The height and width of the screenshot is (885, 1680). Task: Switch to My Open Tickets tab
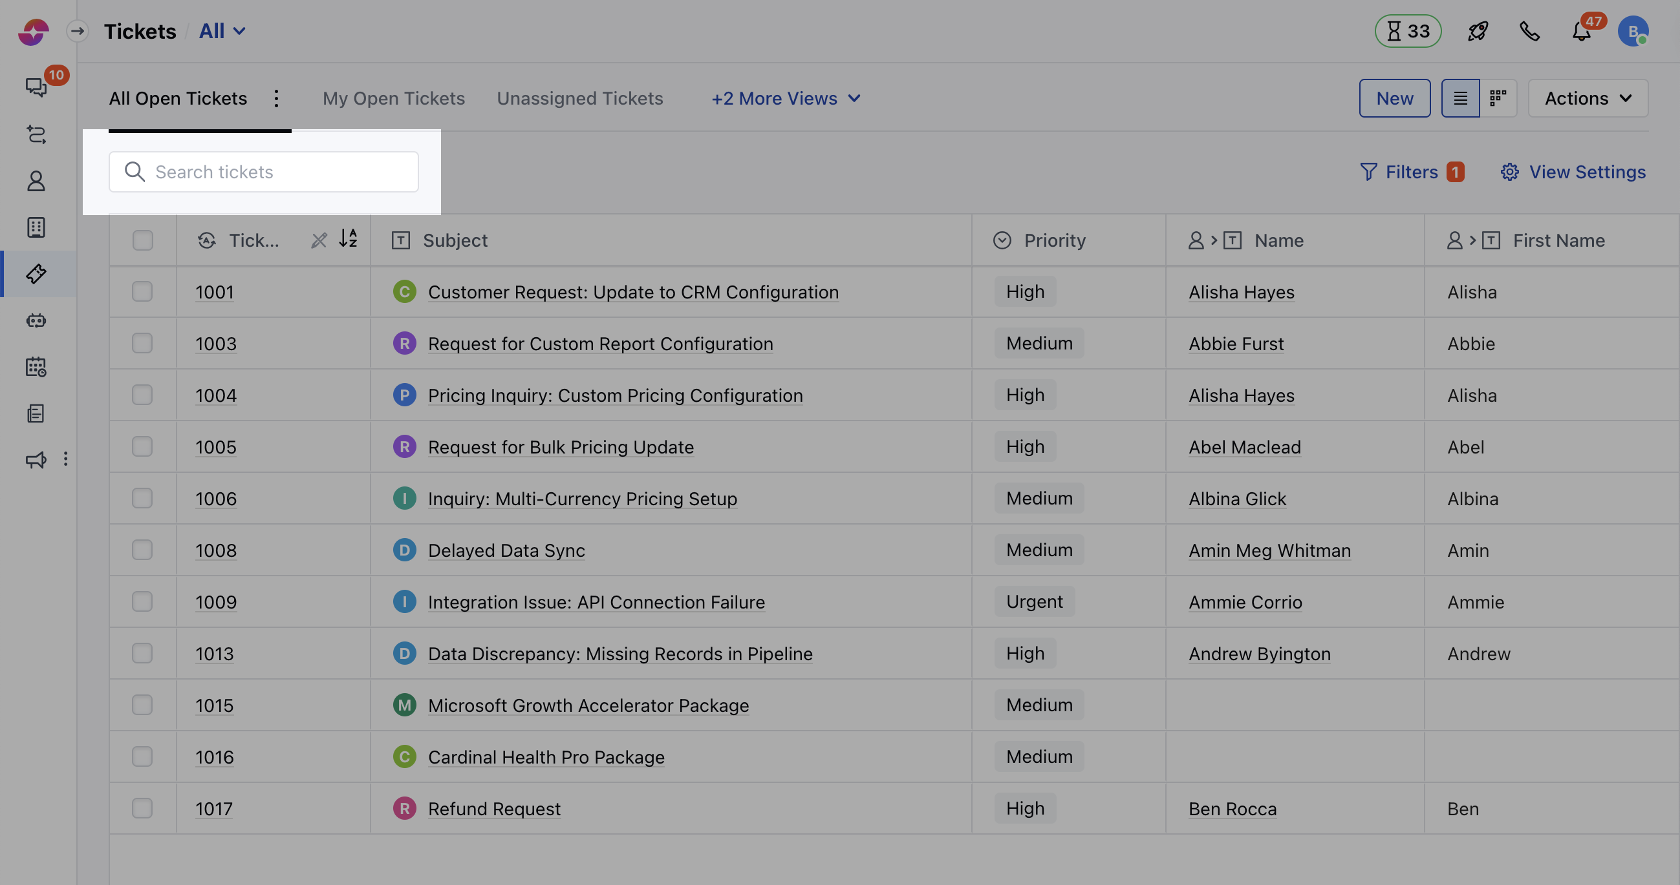(393, 98)
